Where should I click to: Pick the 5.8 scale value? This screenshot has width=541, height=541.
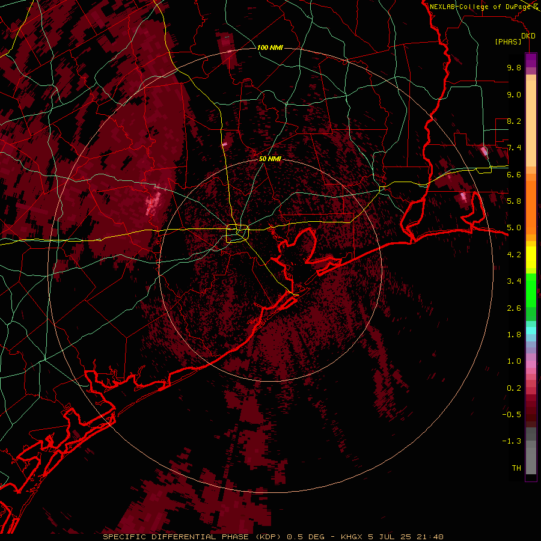[x=514, y=201]
